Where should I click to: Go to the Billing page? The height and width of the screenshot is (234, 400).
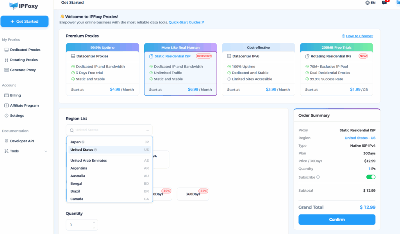click(16, 95)
